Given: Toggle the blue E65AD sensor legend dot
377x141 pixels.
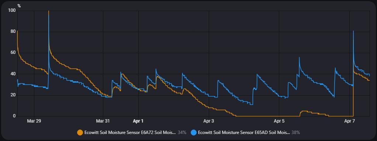Looking at the screenshot, I should click(x=194, y=133).
